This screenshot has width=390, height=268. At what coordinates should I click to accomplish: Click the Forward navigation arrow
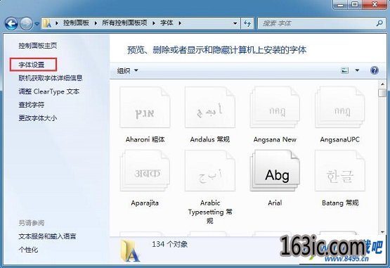click(26, 23)
